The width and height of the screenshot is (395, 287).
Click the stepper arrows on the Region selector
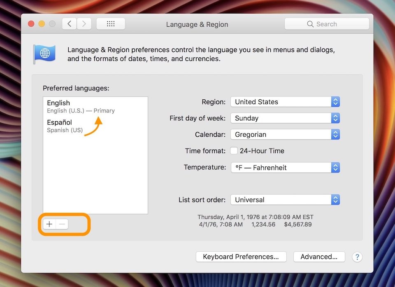(335, 102)
